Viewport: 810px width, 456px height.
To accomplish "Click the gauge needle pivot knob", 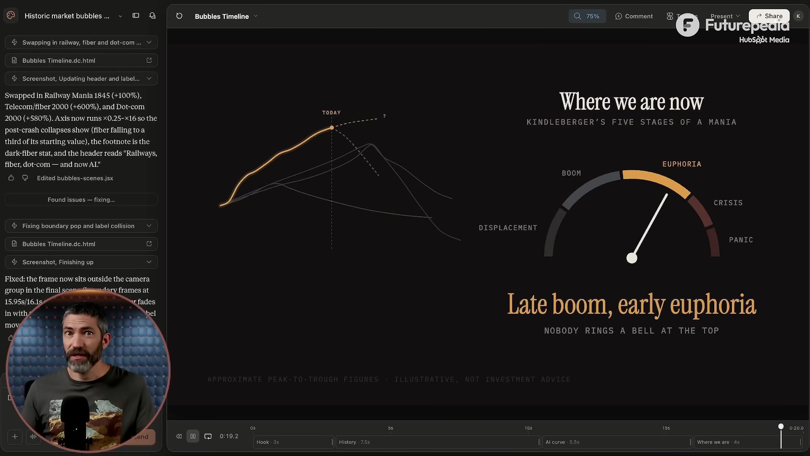I will [632, 258].
